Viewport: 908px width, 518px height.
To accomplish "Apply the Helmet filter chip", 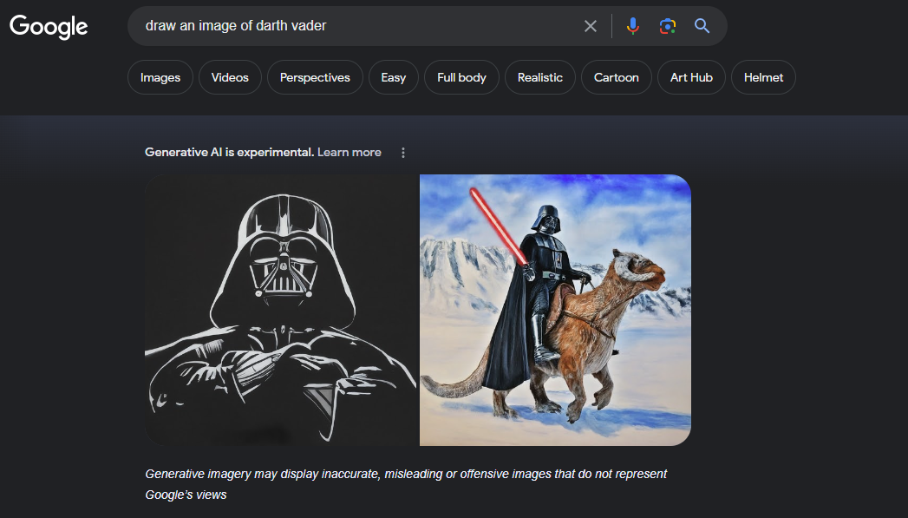I will point(763,77).
